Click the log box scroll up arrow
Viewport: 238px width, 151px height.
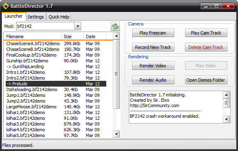point(227,95)
